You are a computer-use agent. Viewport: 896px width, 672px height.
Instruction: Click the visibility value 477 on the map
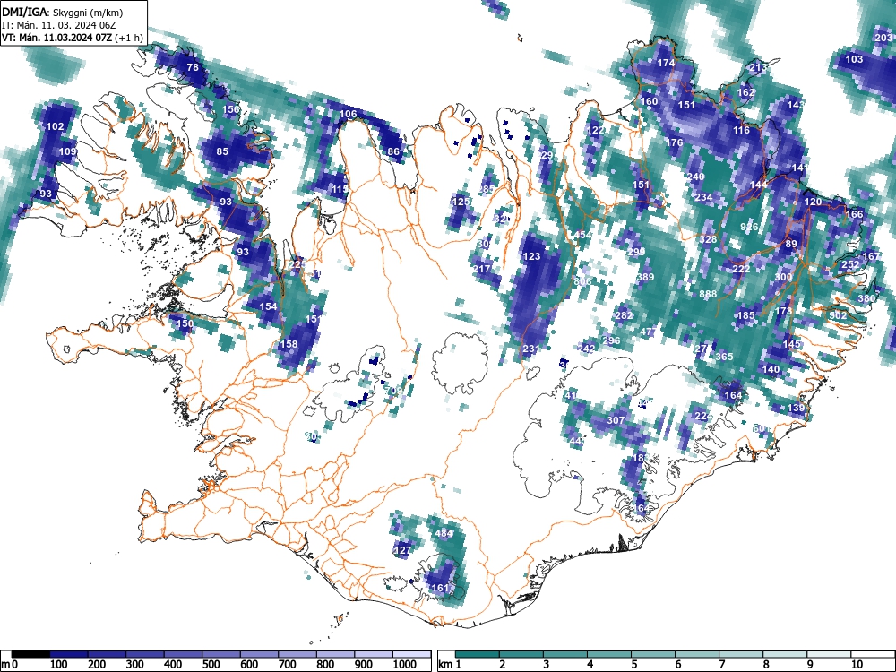(649, 332)
